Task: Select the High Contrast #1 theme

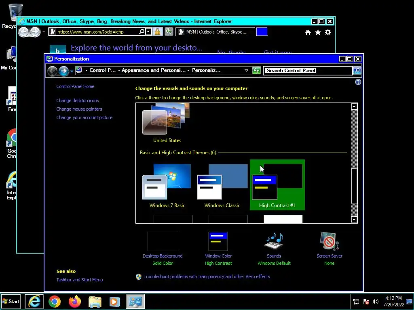Action: point(277,185)
